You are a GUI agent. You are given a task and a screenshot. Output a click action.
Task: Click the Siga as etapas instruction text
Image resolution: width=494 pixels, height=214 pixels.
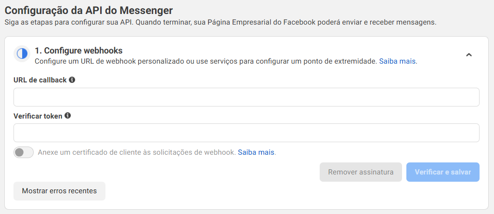click(x=220, y=23)
